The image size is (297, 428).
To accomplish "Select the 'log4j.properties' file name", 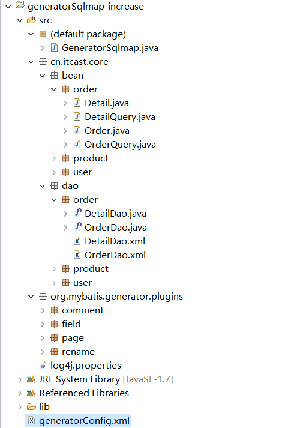I will [86, 366].
